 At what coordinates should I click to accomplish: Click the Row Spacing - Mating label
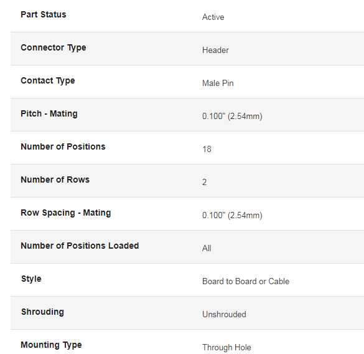click(x=66, y=213)
